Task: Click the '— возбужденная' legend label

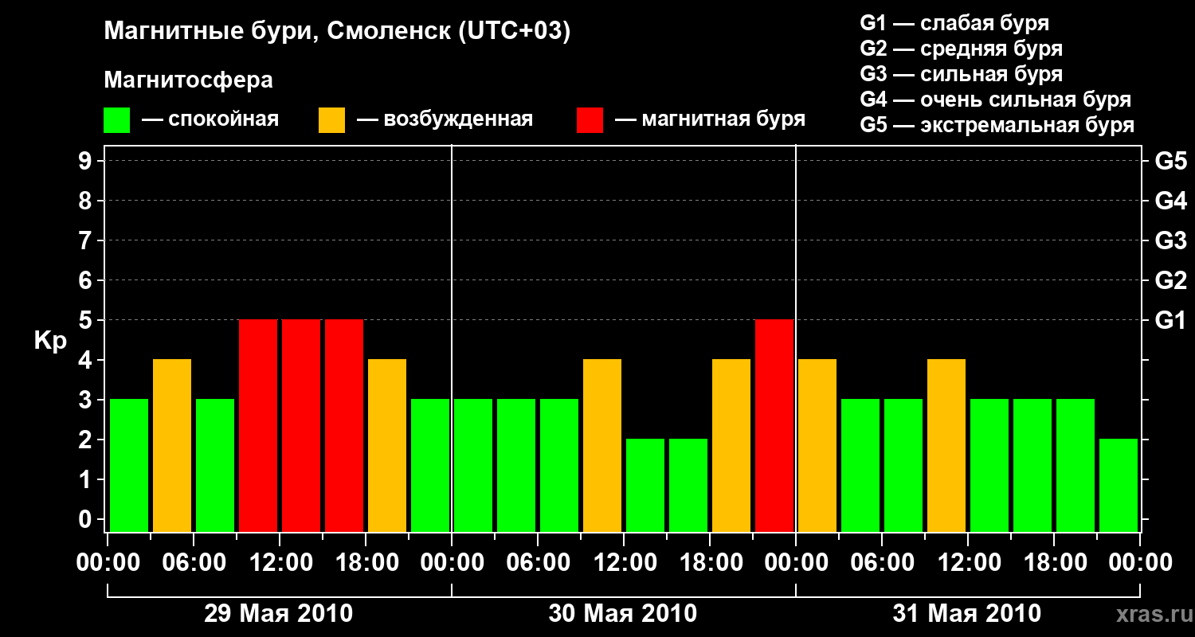Action: pyautogui.click(x=445, y=119)
